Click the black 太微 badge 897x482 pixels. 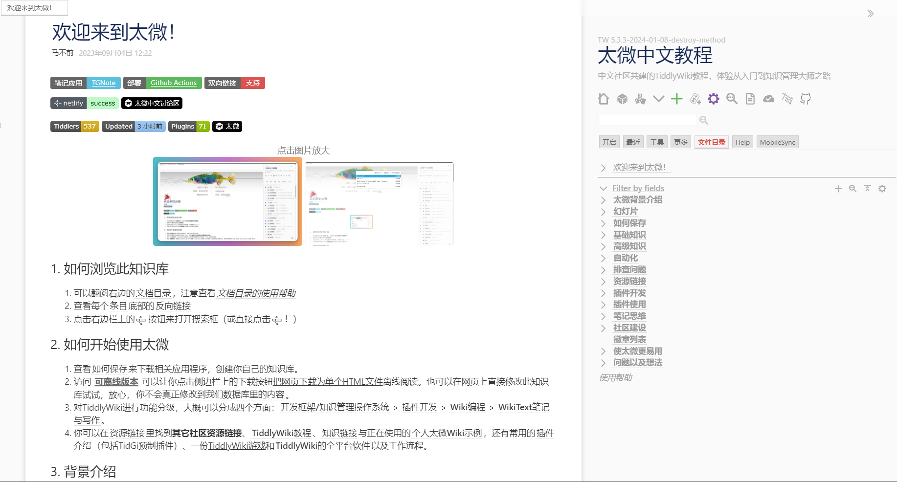click(227, 126)
